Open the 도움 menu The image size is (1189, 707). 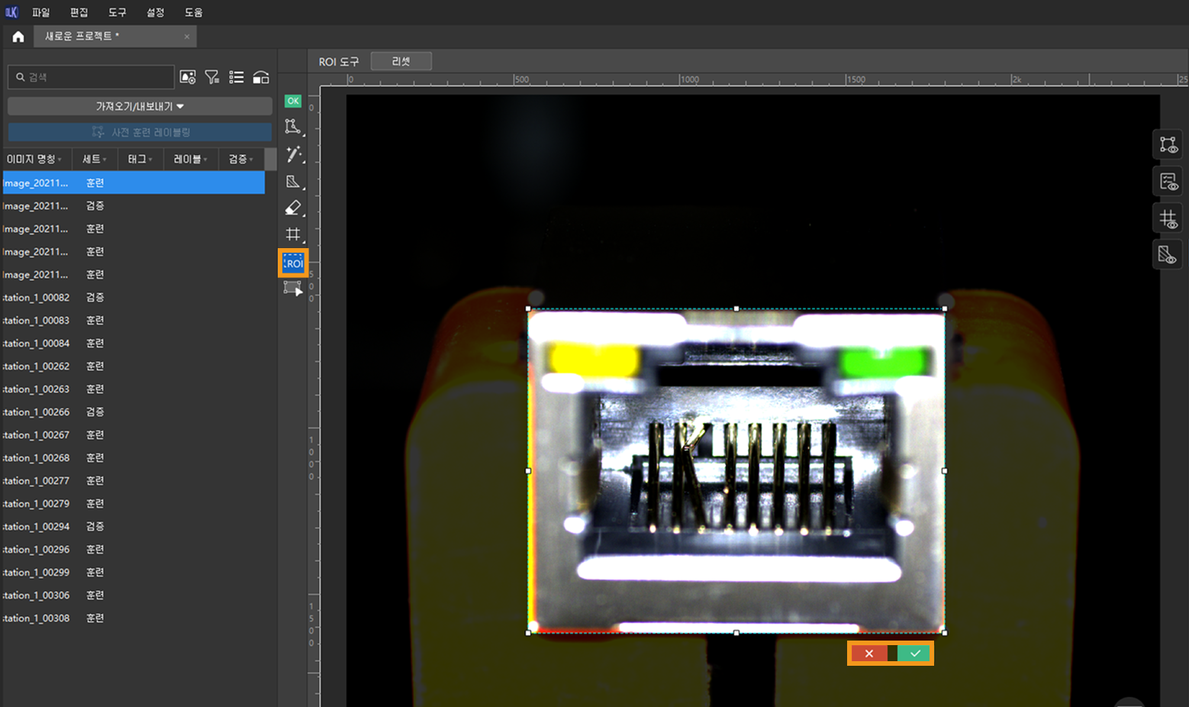[x=193, y=12]
